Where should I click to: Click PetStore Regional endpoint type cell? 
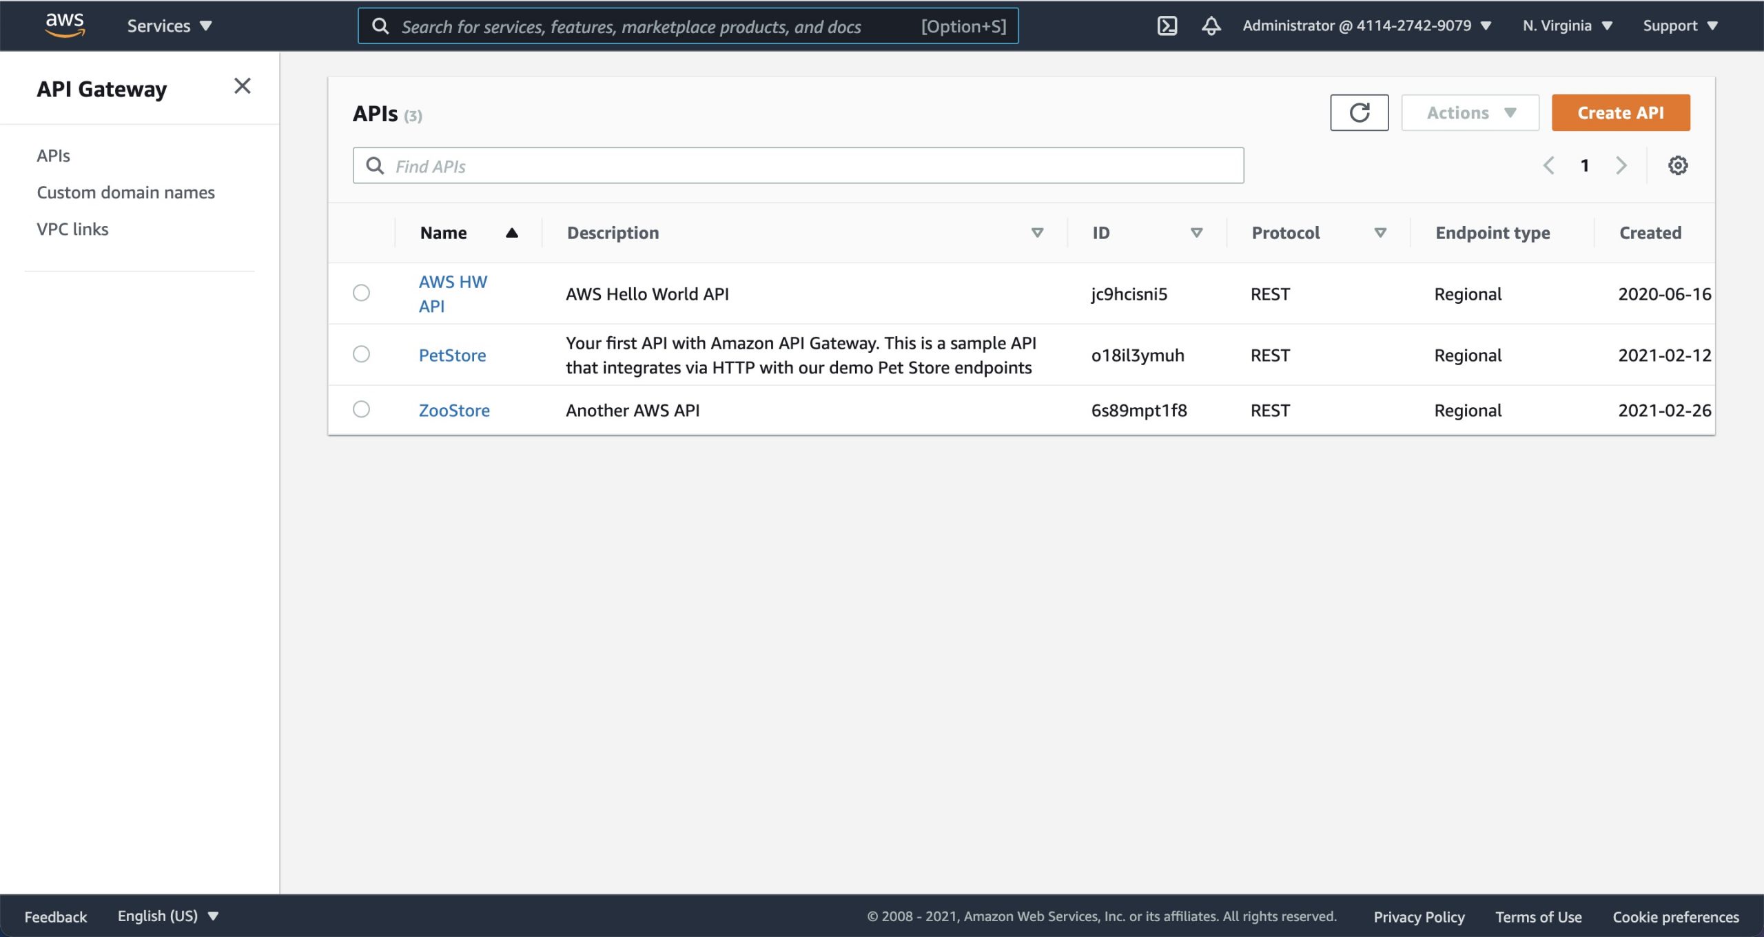click(1468, 356)
